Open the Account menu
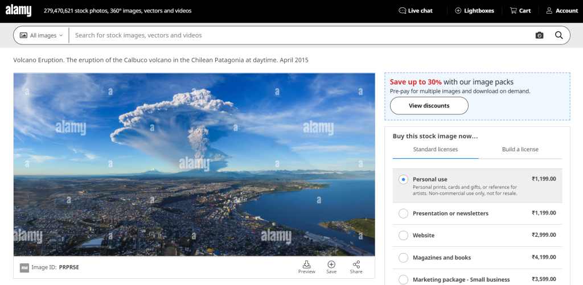Screen dimensions: 583x285 click(562, 11)
